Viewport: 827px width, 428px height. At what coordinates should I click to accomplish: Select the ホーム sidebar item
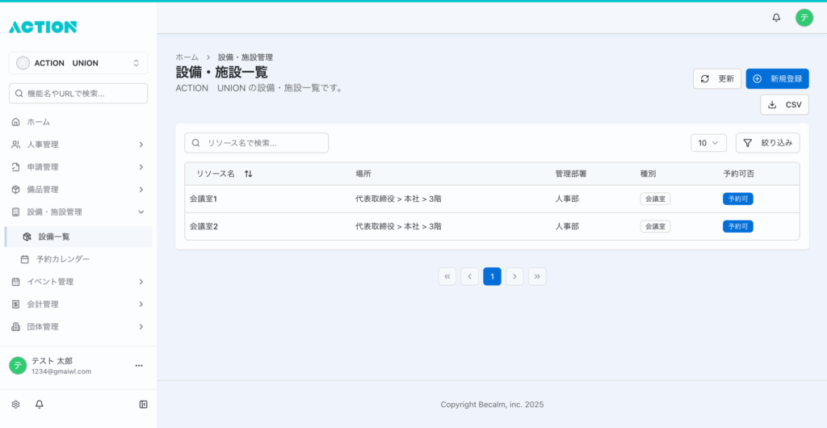pyautogui.click(x=38, y=122)
